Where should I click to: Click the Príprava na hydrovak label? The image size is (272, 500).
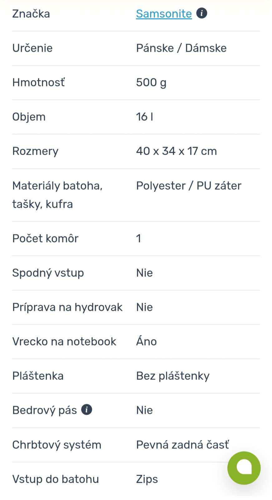[x=67, y=307]
